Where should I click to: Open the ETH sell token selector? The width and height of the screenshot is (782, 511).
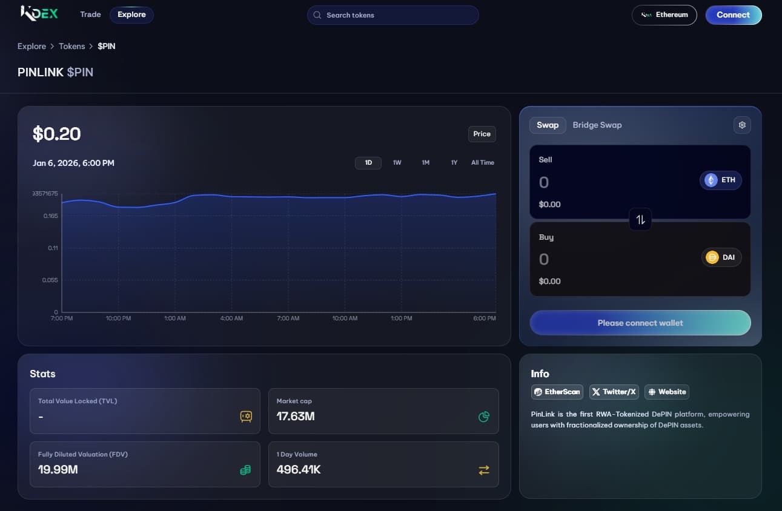coord(720,180)
